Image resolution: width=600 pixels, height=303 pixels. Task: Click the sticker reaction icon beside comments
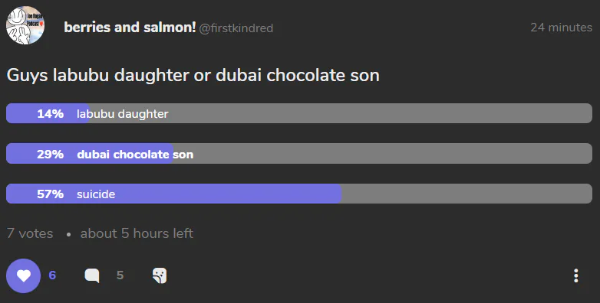click(160, 275)
